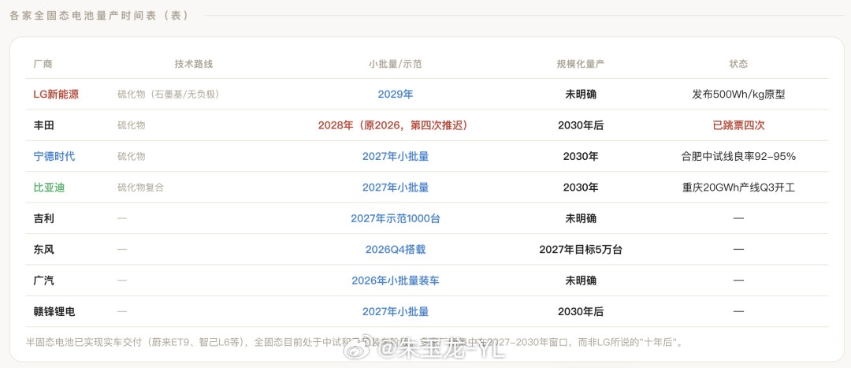
Task: Select '未明确' in the LG新能源 row
Action: (x=581, y=95)
